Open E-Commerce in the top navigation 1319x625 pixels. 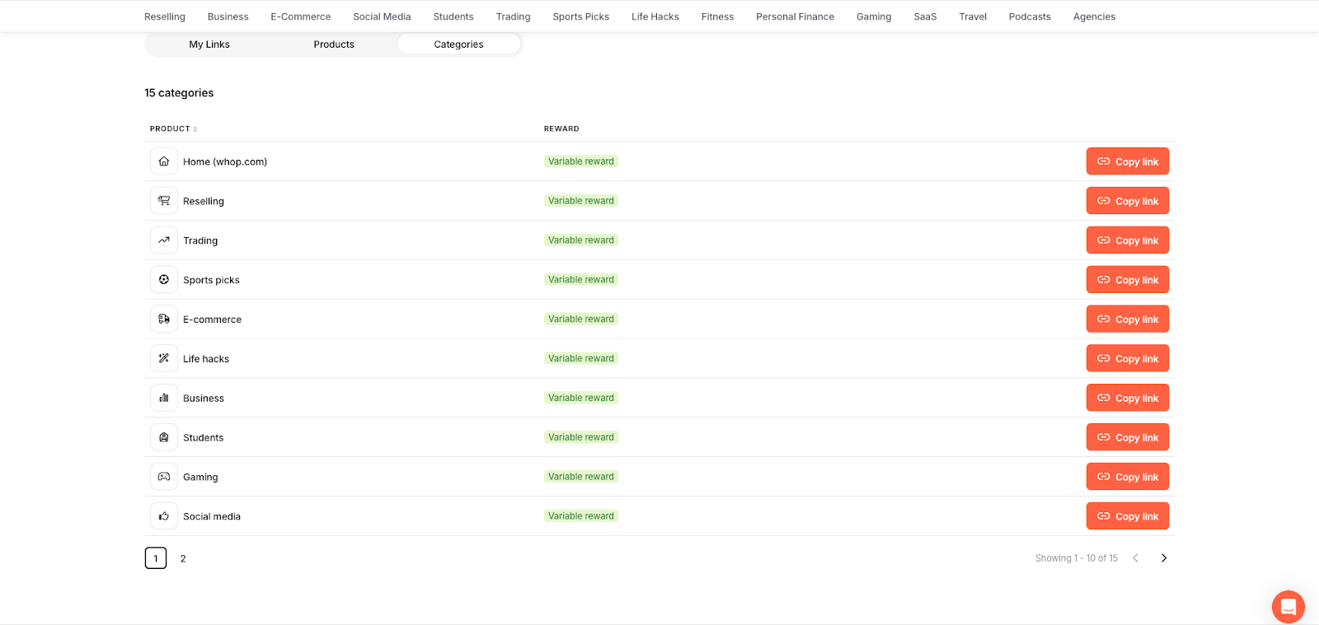tap(301, 16)
